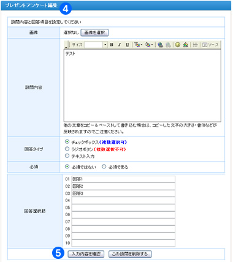
Task: Click the empty answer field 08
Action: point(123,229)
